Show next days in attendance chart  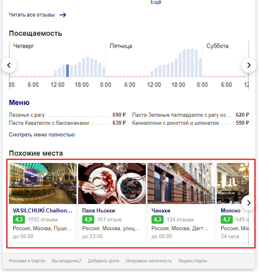coord(249,65)
